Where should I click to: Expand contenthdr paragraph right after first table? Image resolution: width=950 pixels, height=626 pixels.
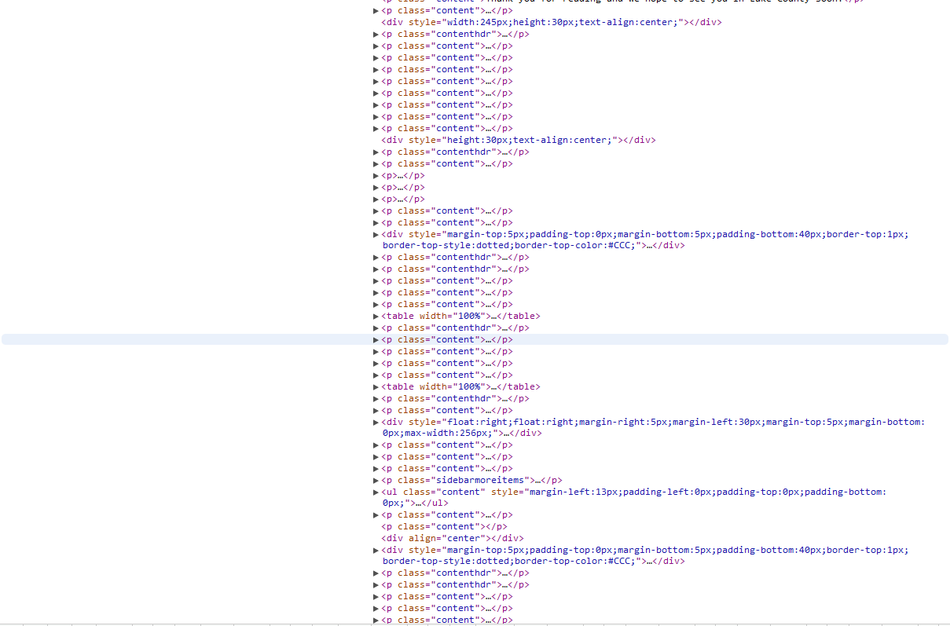[x=376, y=328]
